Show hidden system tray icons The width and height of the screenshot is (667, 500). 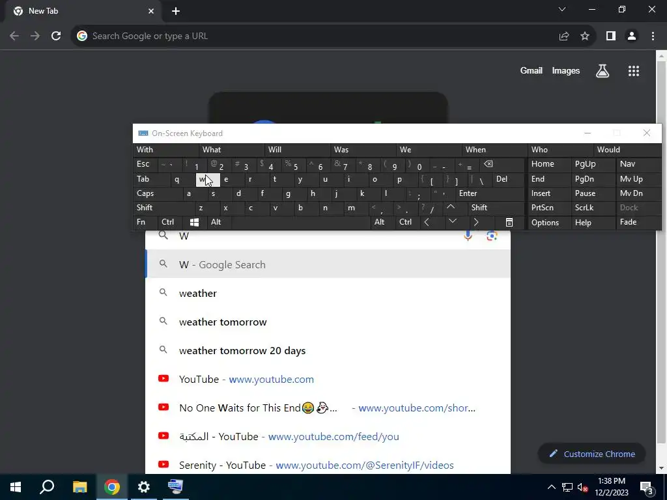coord(551,487)
